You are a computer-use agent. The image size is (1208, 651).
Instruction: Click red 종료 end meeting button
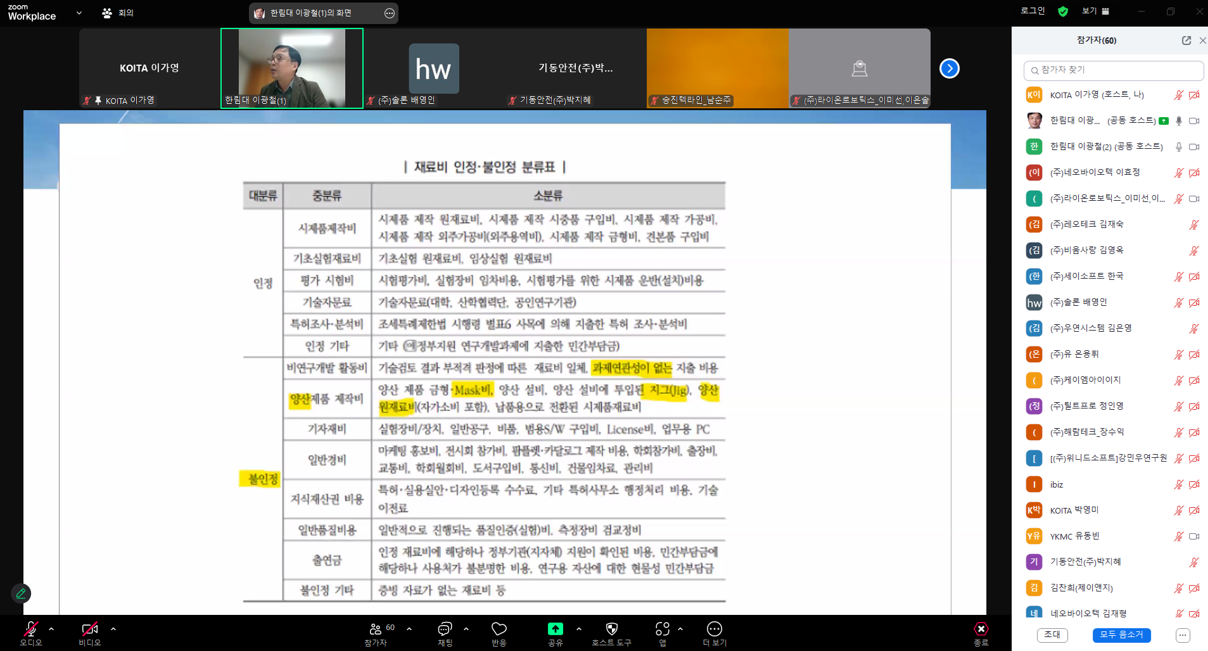coord(981,633)
